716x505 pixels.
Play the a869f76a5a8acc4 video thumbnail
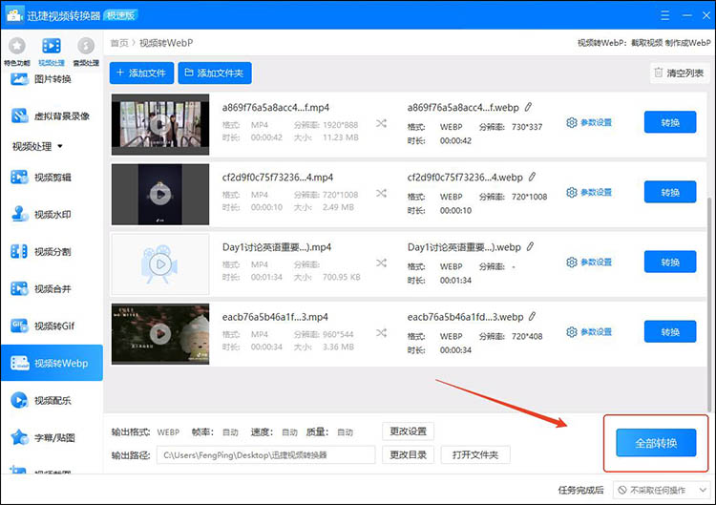pyautogui.click(x=160, y=124)
